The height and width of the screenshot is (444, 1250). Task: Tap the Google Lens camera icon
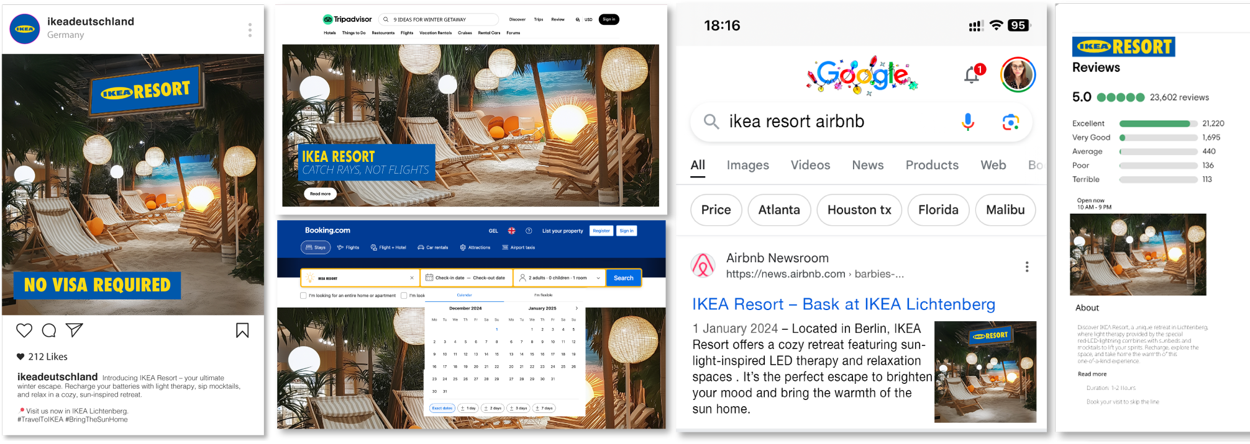pyautogui.click(x=1011, y=122)
